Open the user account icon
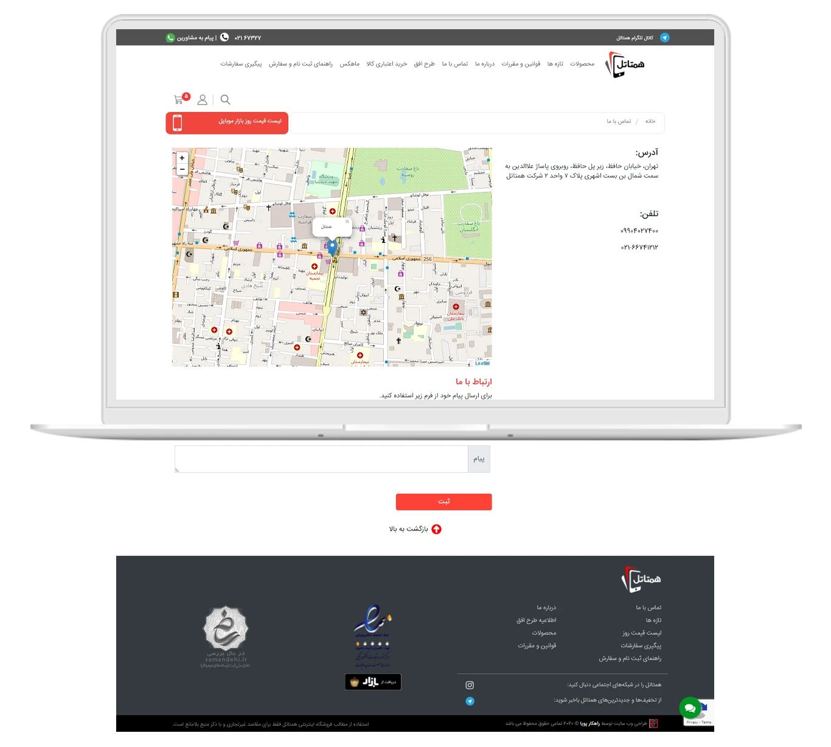Viewport: 831px width, 747px height. [203, 100]
